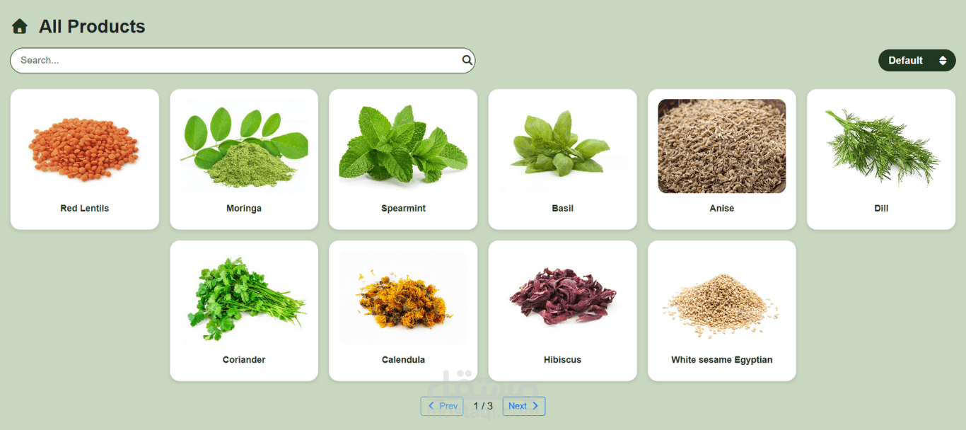
Task: Click the magnifying glass search icon
Action: pos(467,60)
